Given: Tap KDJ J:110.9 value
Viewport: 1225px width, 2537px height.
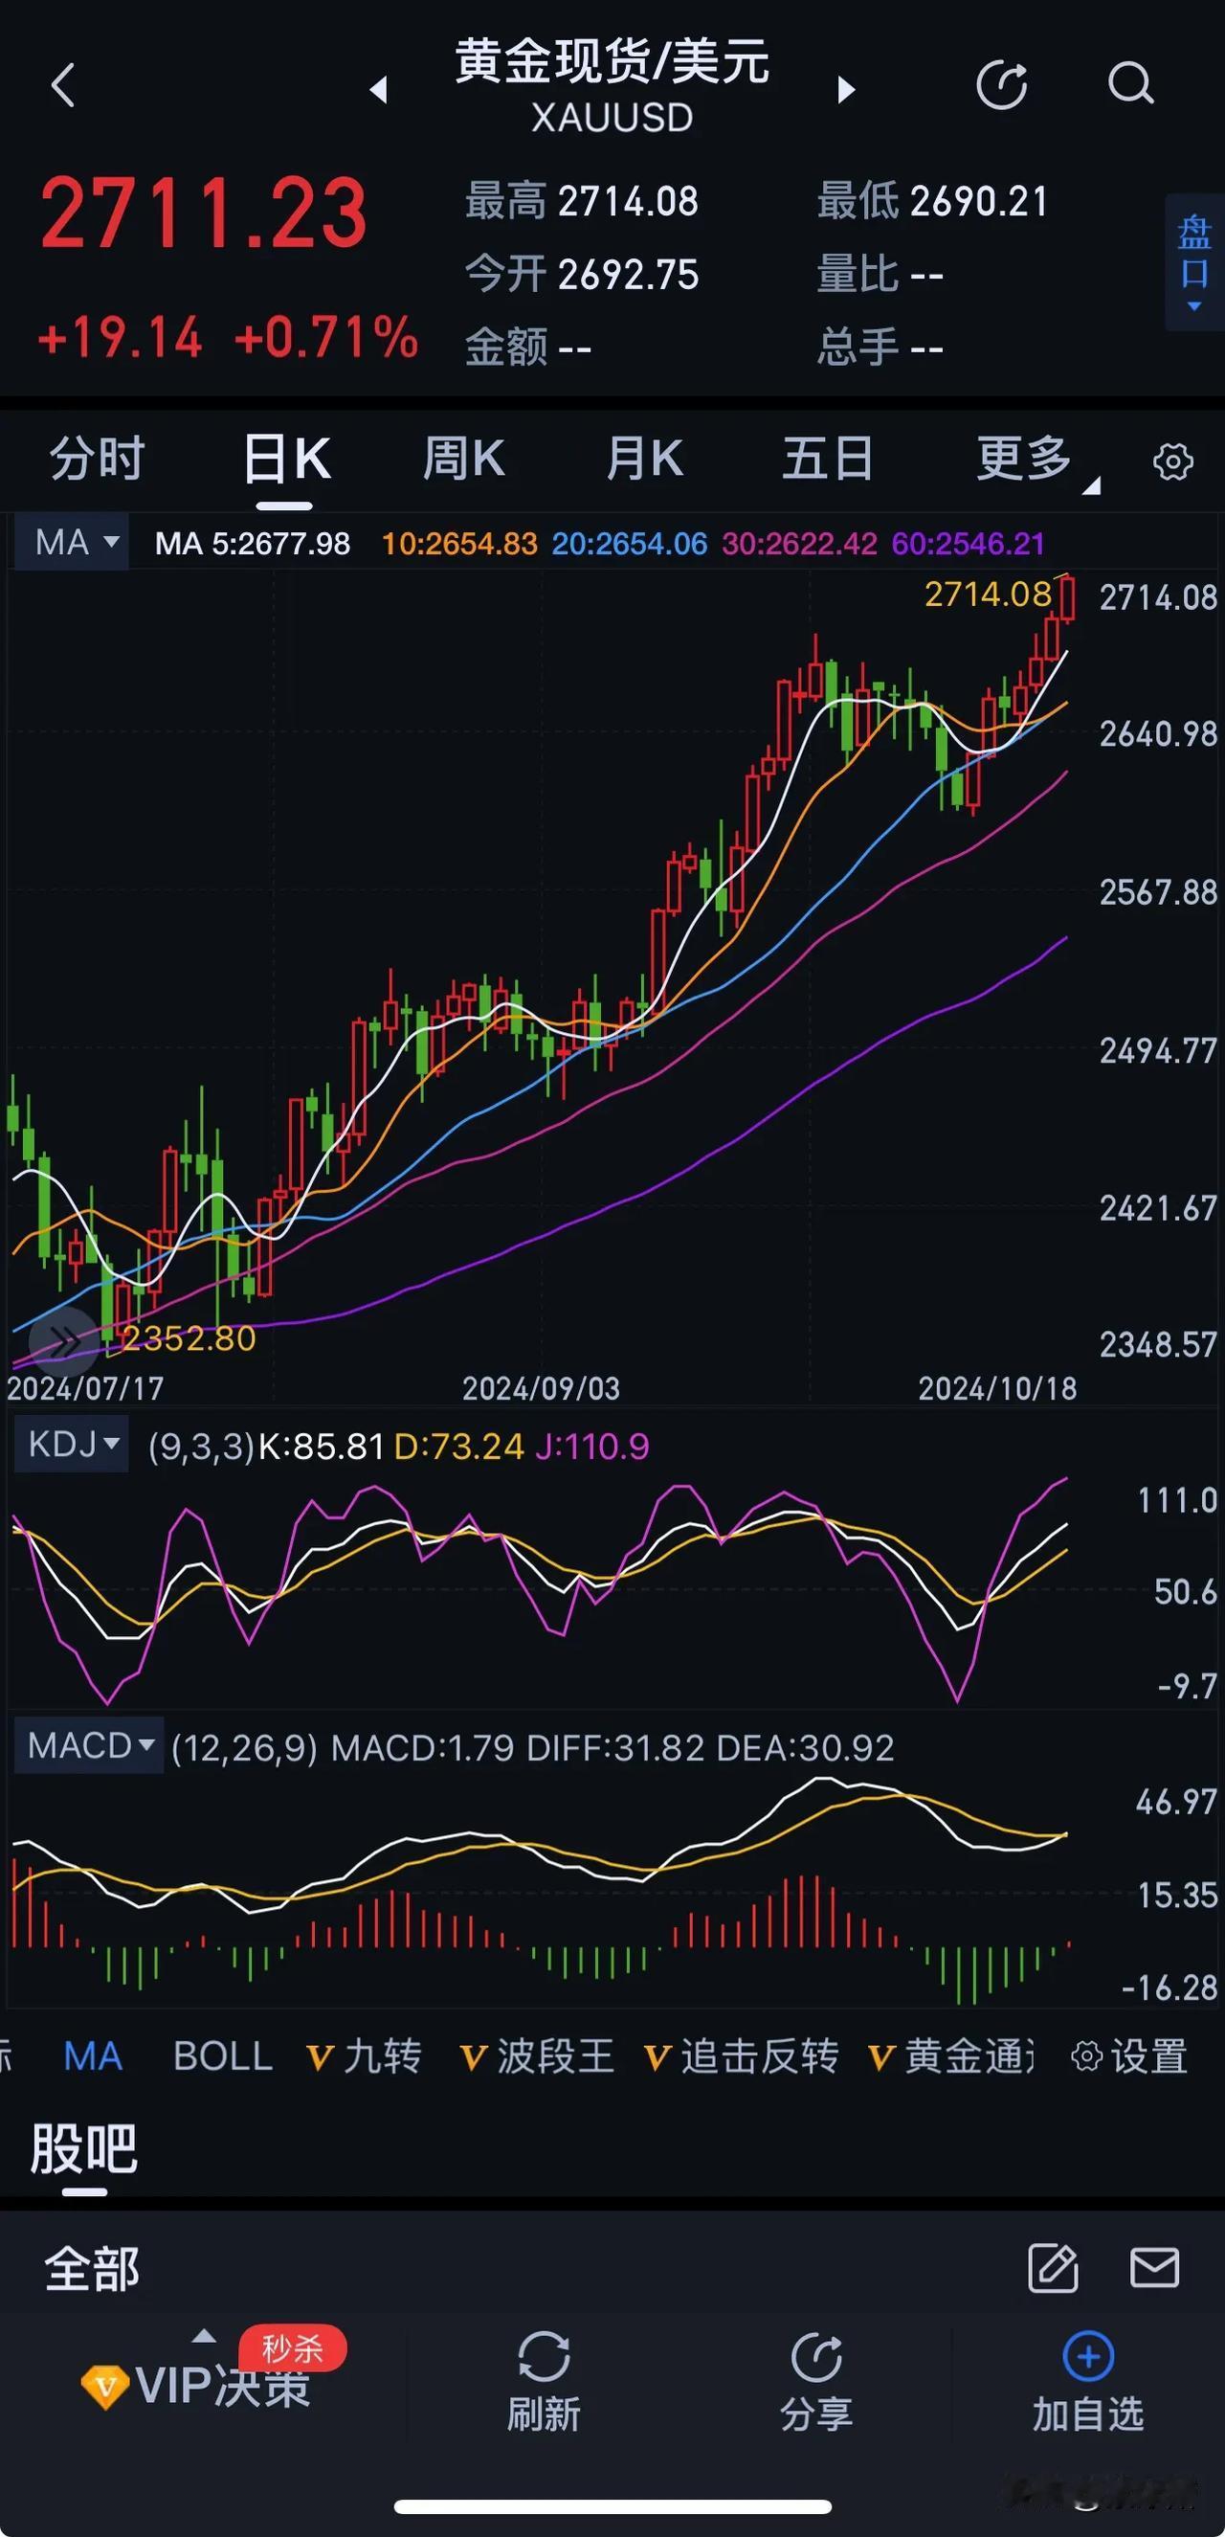Looking at the screenshot, I should point(591,1446).
